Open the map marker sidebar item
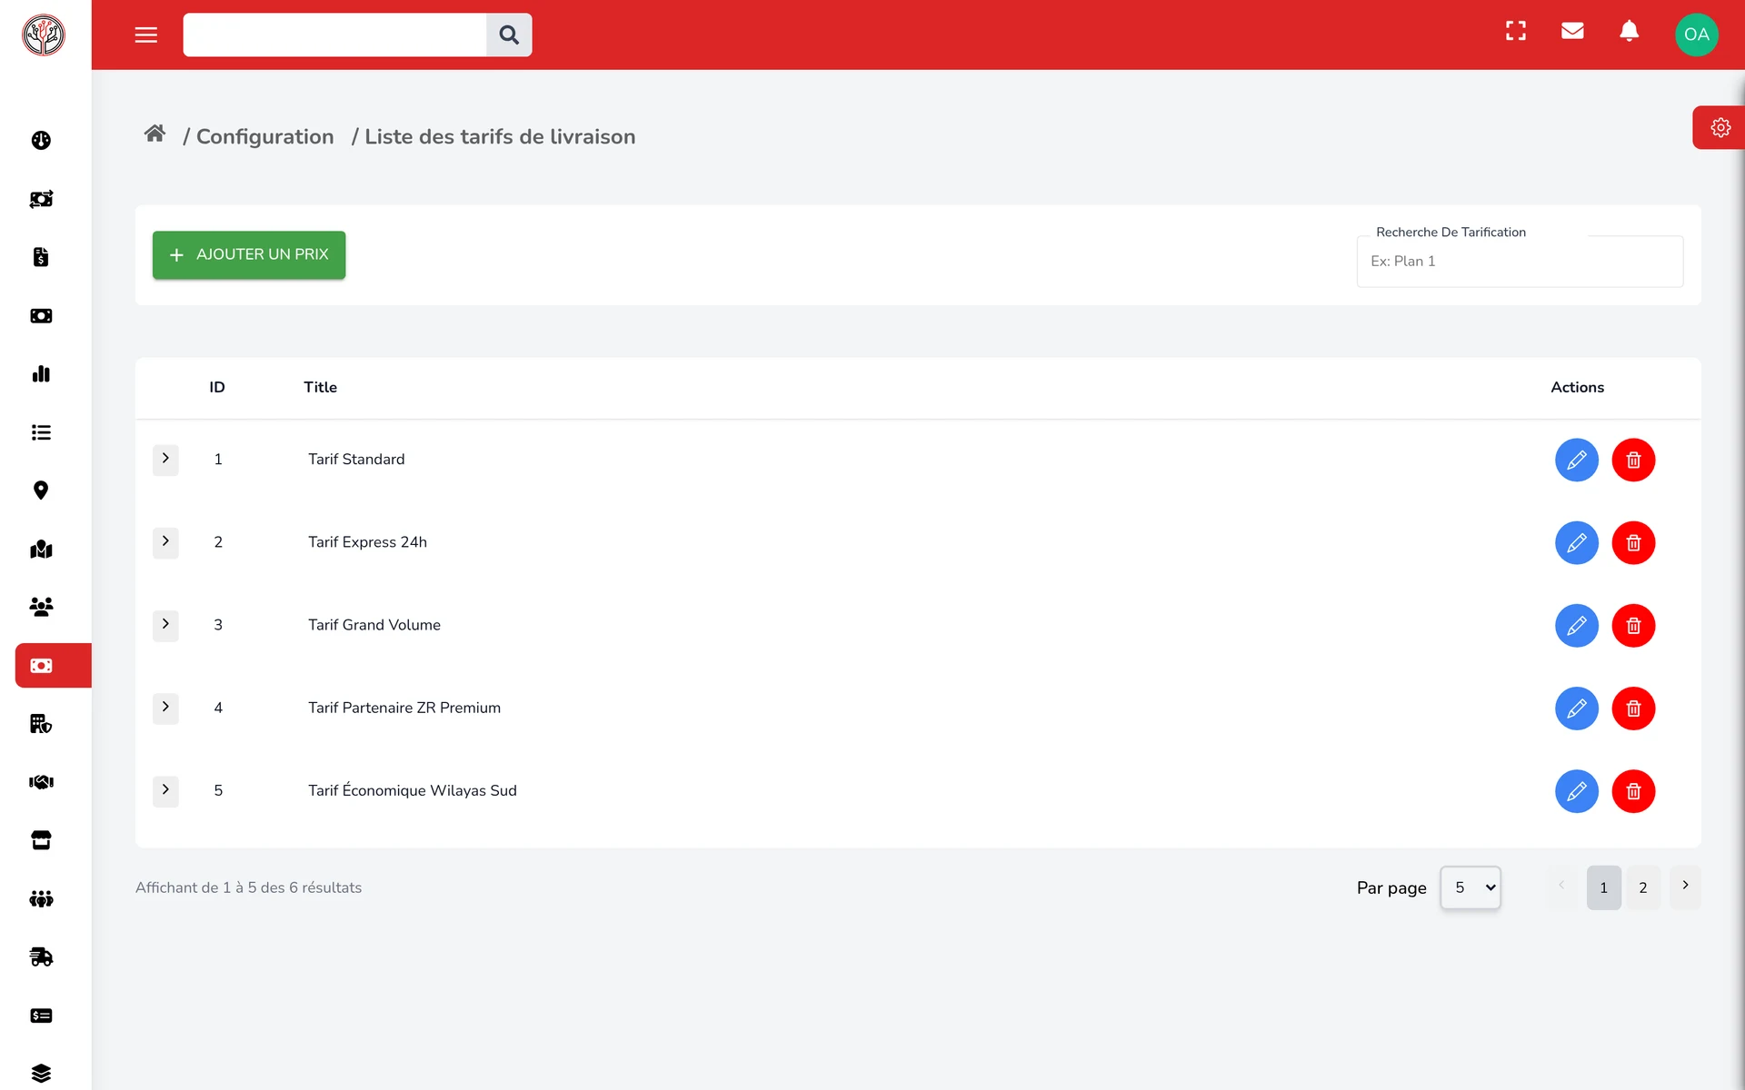 pos(41,490)
